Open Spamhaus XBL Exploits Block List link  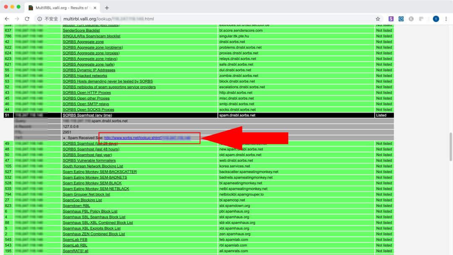tap(91, 228)
